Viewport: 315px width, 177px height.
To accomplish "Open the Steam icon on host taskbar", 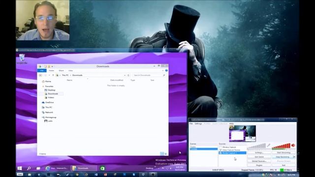I will (67, 175).
